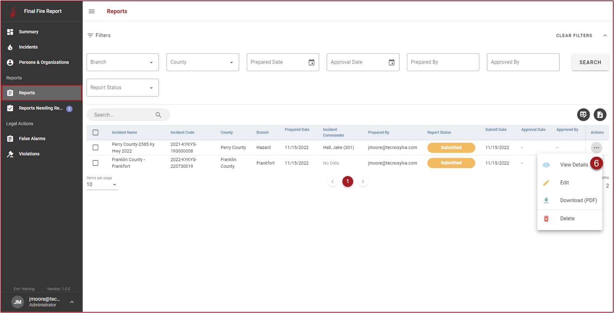
Task: Click the export document icon
Action: click(x=600, y=115)
